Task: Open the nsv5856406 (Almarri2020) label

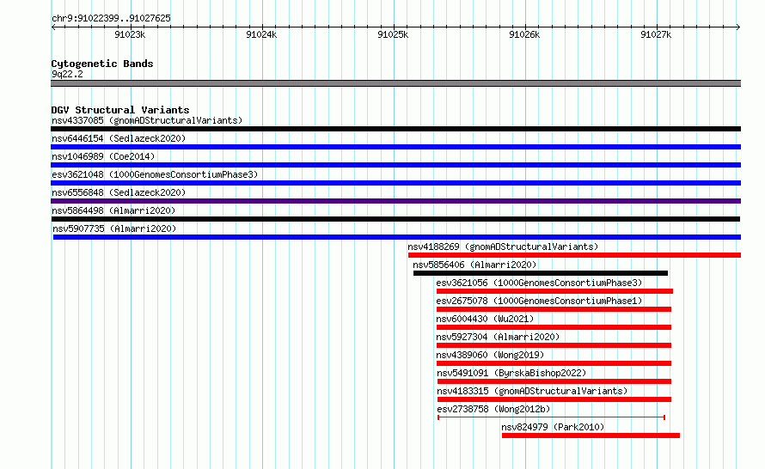Action: tap(474, 265)
